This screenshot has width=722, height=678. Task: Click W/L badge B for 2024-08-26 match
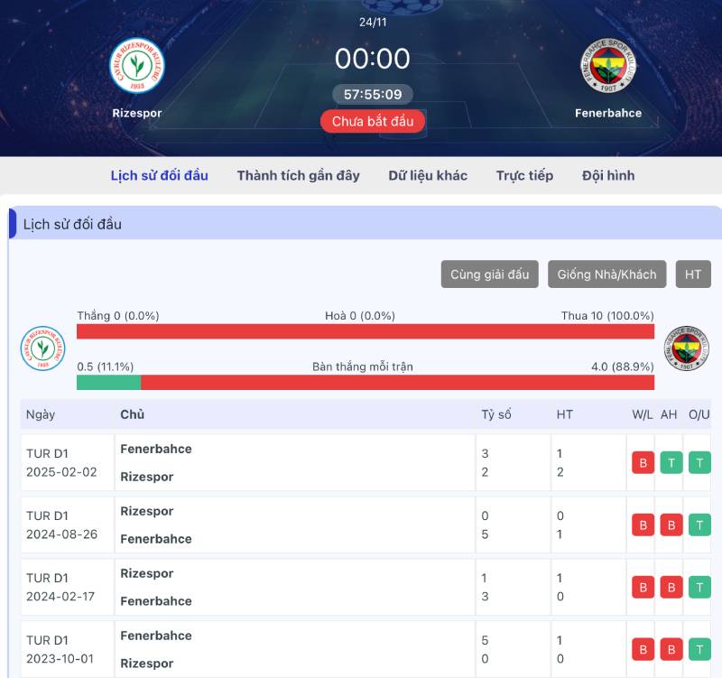643,525
